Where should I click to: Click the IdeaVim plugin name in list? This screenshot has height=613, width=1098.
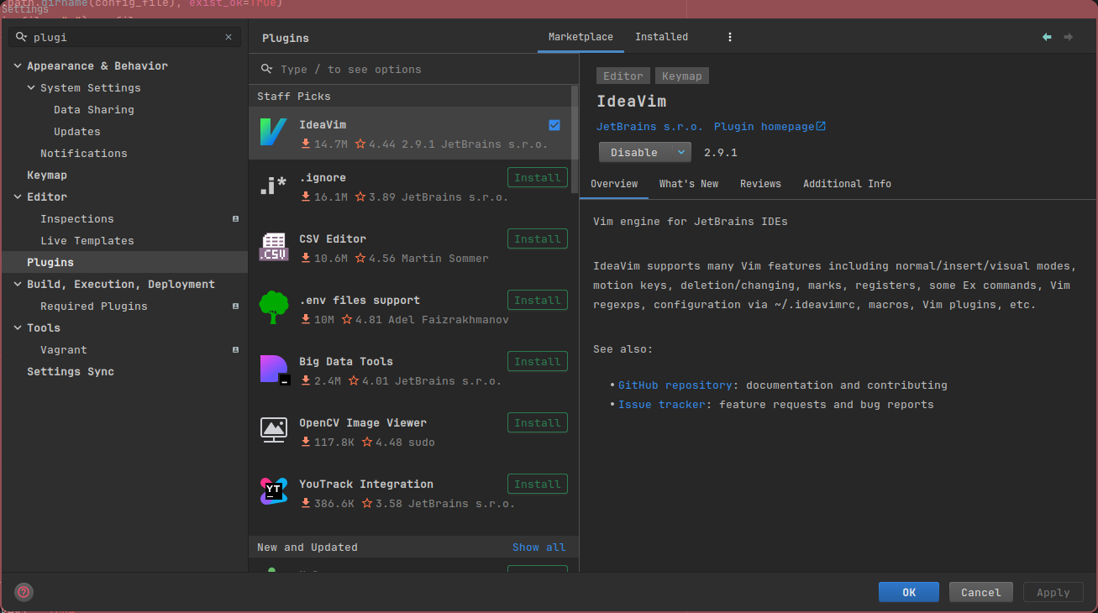point(323,124)
